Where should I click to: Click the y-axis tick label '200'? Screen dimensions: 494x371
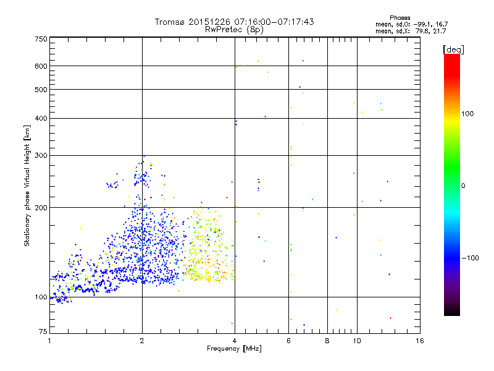(x=41, y=208)
